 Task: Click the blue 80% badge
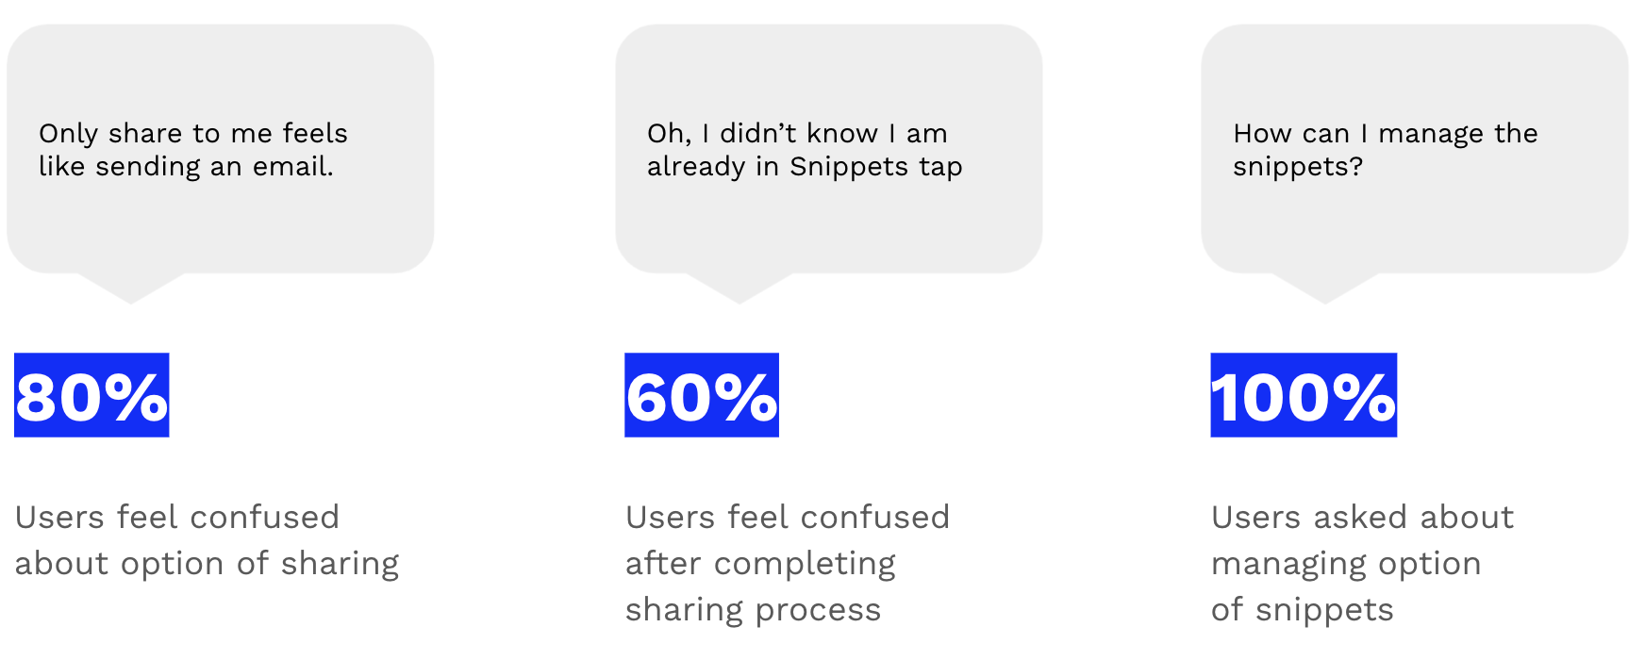point(91,395)
